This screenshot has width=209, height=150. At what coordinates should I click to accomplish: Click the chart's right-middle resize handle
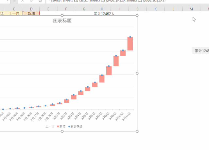pos(137,73)
